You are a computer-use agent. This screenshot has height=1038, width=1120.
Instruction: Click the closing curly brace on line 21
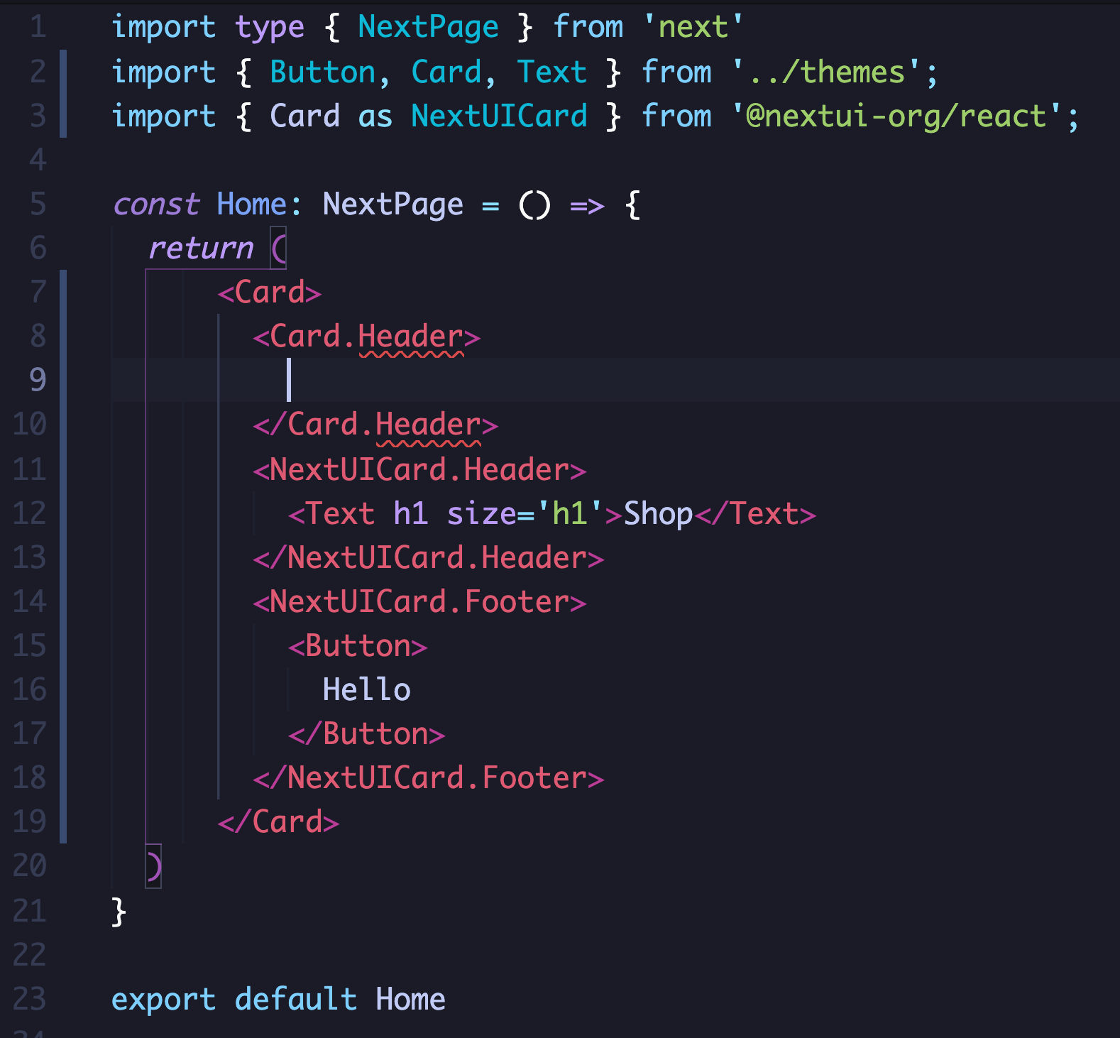(119, 912)
